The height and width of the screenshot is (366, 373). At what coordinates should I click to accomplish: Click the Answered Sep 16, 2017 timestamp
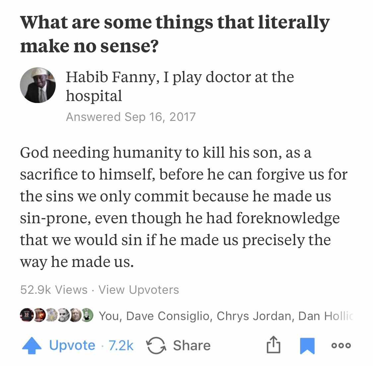click(x=131, y=116)
